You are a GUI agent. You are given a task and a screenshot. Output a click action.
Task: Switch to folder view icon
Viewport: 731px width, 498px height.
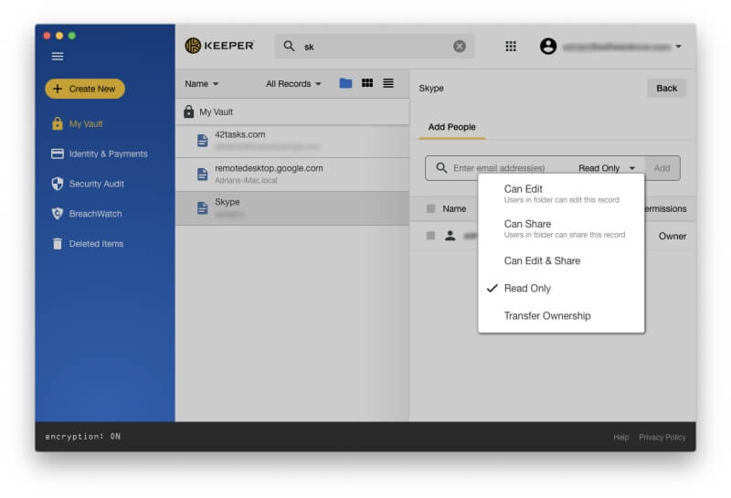coord(345,83)
